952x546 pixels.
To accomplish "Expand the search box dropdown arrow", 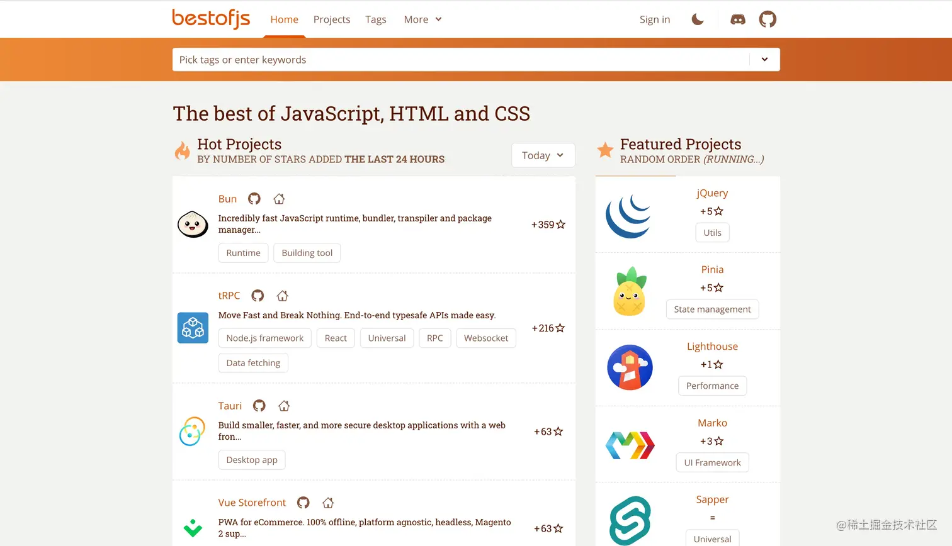I will click(x=764, y=60).
